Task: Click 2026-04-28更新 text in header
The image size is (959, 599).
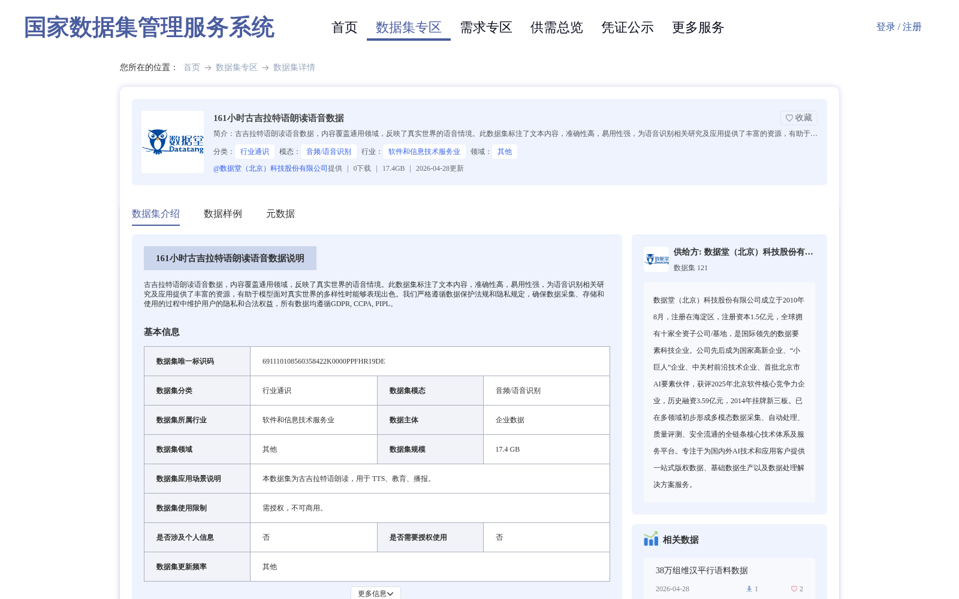Action: point(440,168)
